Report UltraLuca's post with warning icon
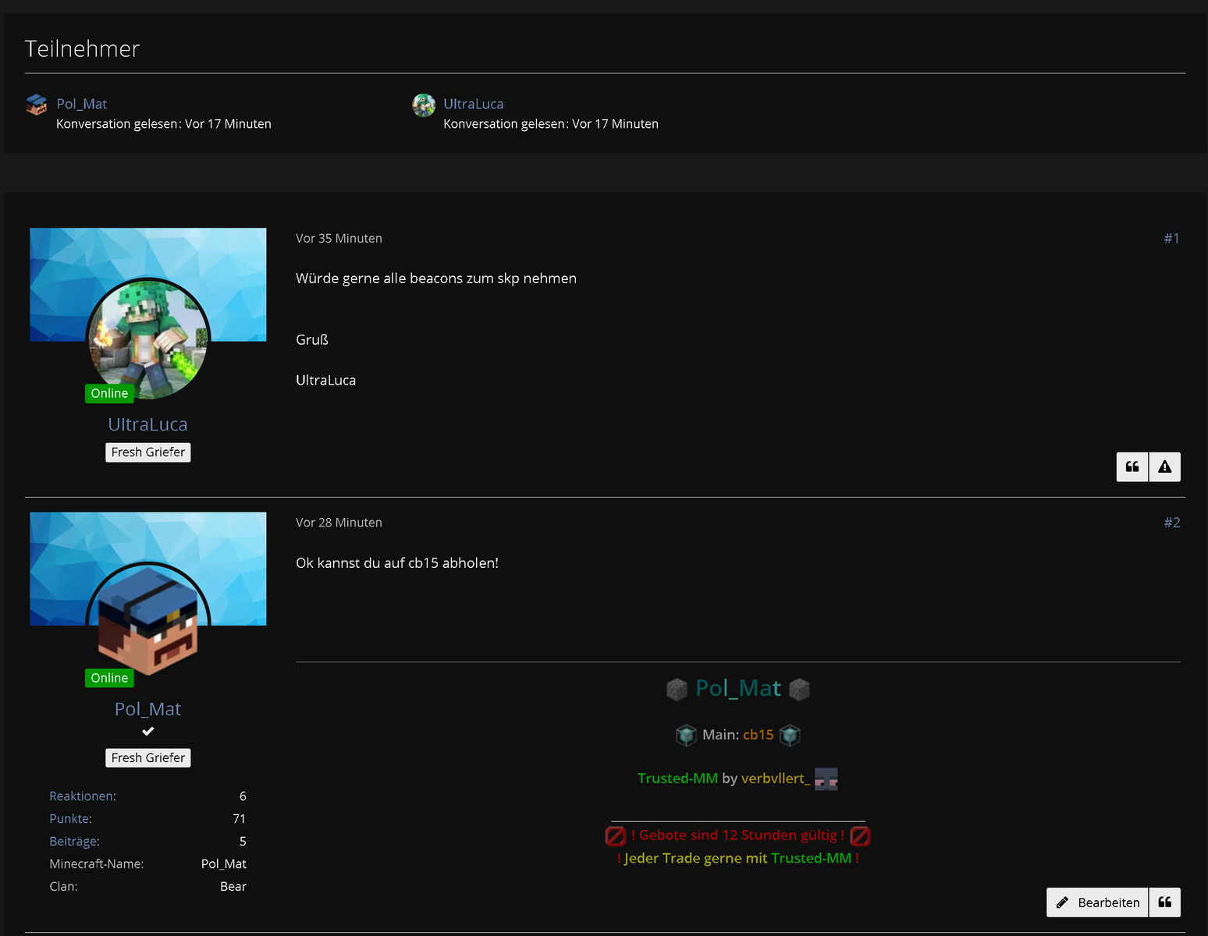Image resolution: width=1208 pixels, height=936 pixels. click(1165, 467)
